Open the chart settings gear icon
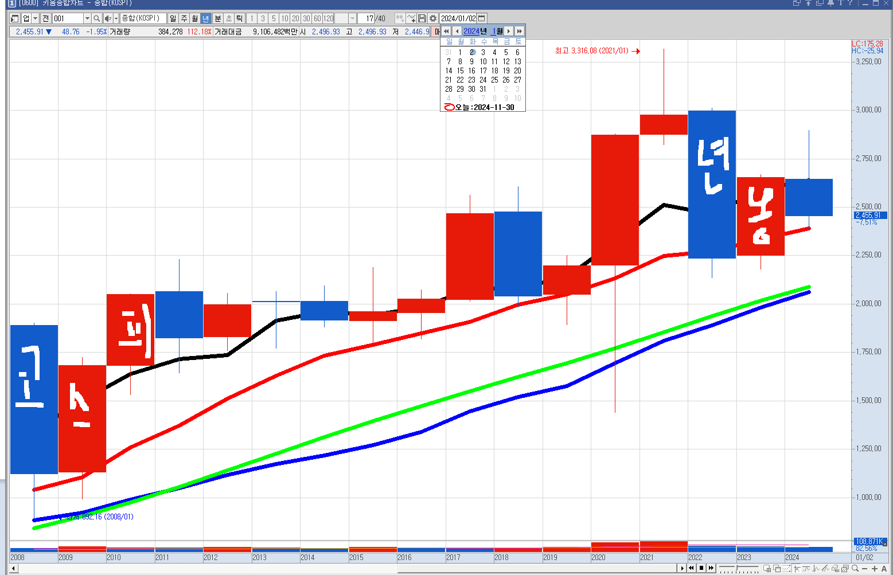 click(433, 18)
